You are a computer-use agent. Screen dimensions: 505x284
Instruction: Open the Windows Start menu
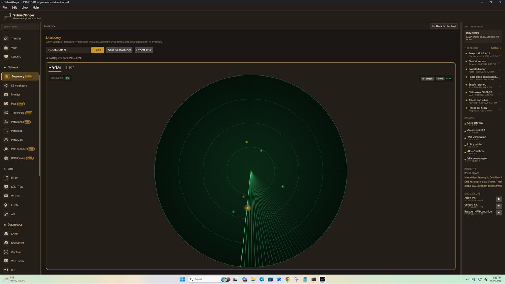pyautogui.click(x=182, y=279)
